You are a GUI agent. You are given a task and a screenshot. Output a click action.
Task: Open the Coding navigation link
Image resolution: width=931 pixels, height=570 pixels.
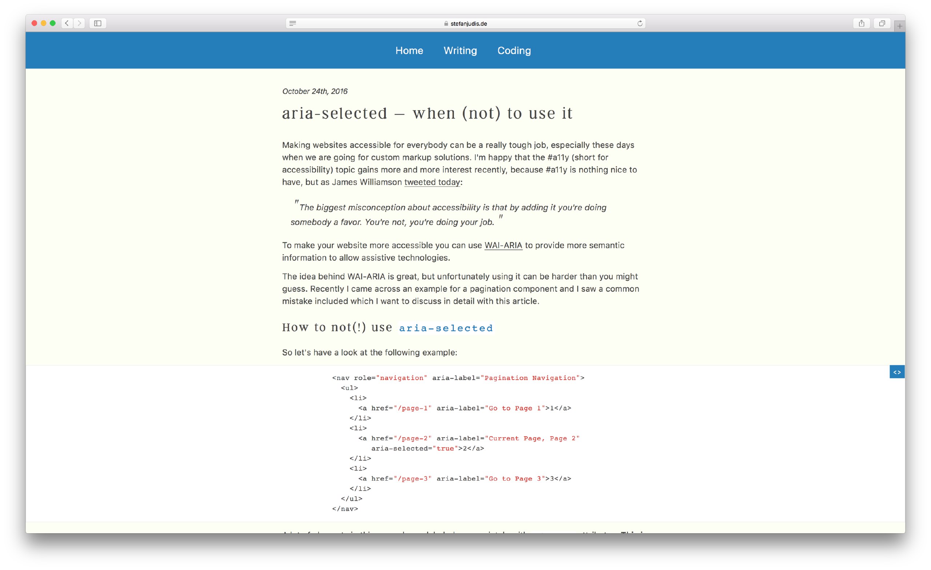tap(514, 51)
